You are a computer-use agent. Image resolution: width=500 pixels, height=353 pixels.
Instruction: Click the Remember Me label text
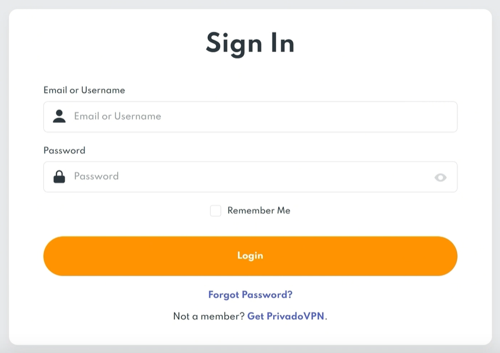258,211
